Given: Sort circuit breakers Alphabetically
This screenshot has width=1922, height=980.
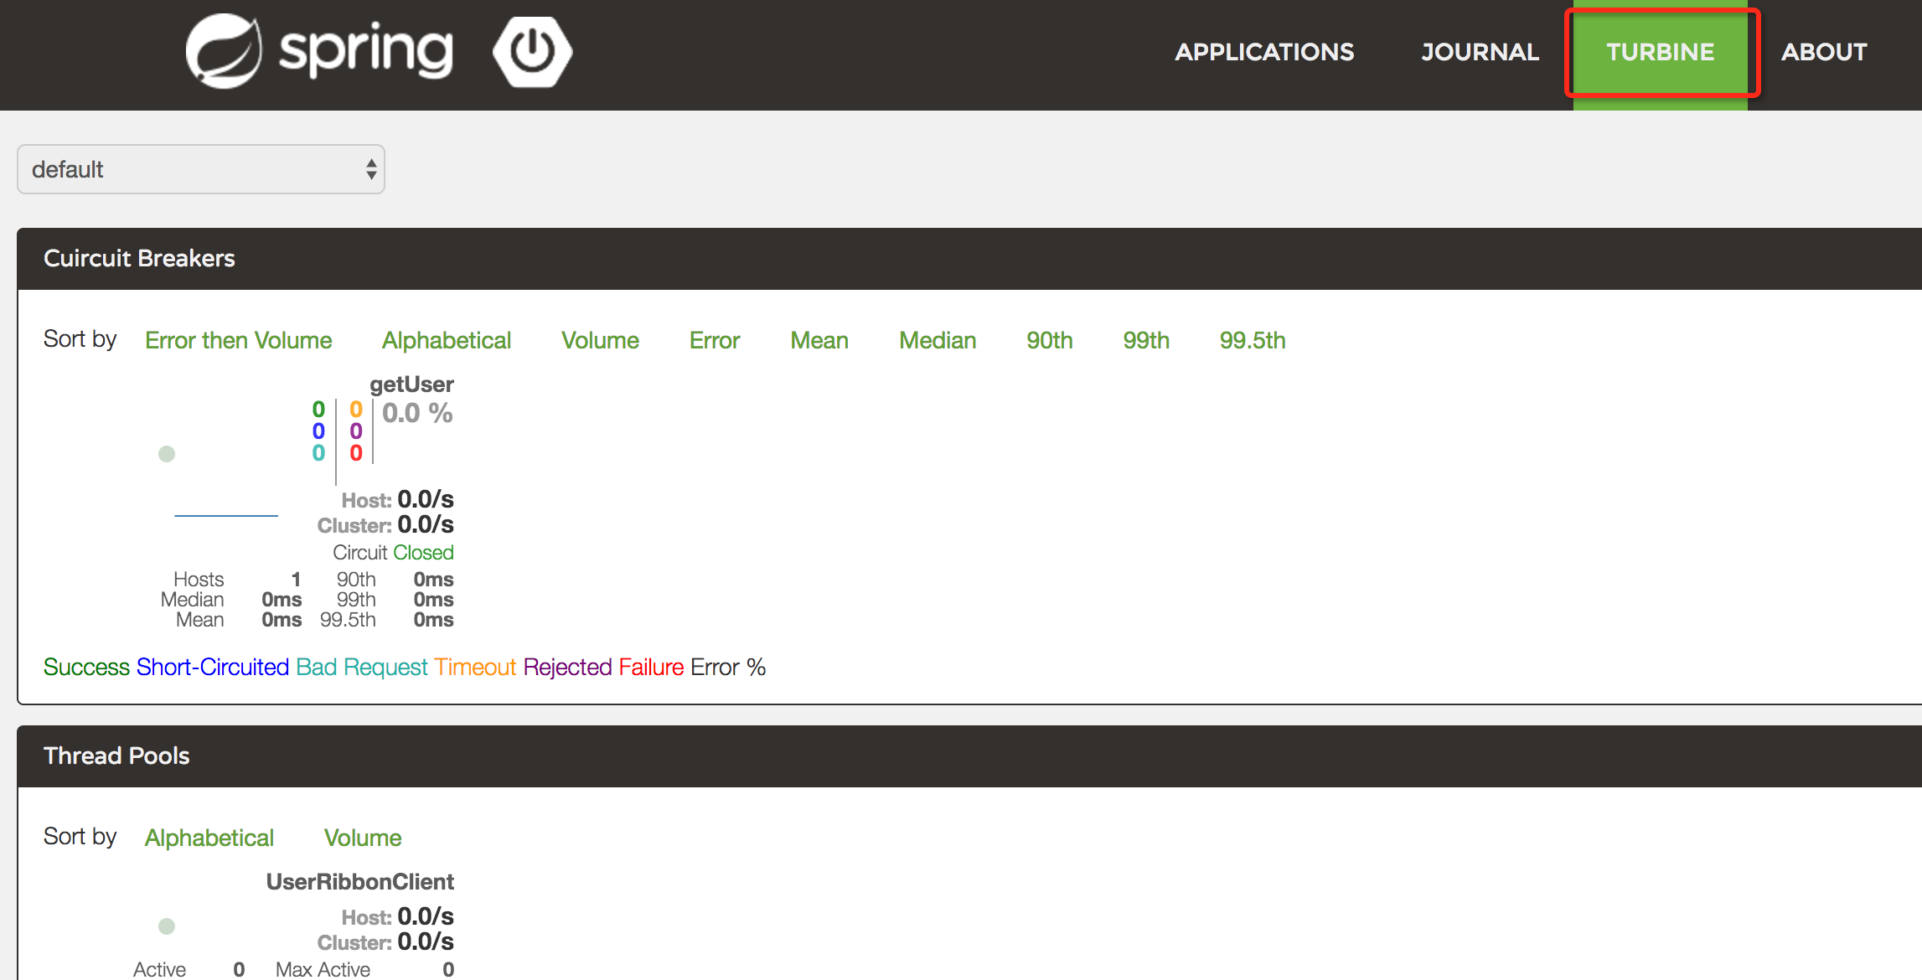Looking at the screenshot, I should (447, 340).
